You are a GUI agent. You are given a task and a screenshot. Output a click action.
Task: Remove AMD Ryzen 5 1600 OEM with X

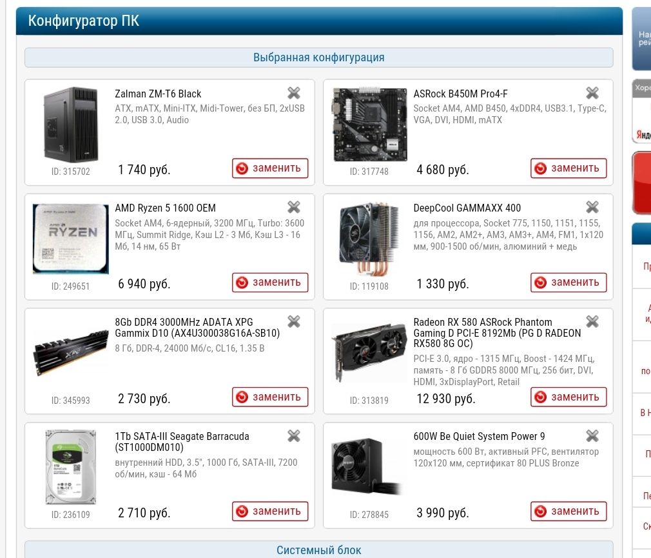[293, 207]
